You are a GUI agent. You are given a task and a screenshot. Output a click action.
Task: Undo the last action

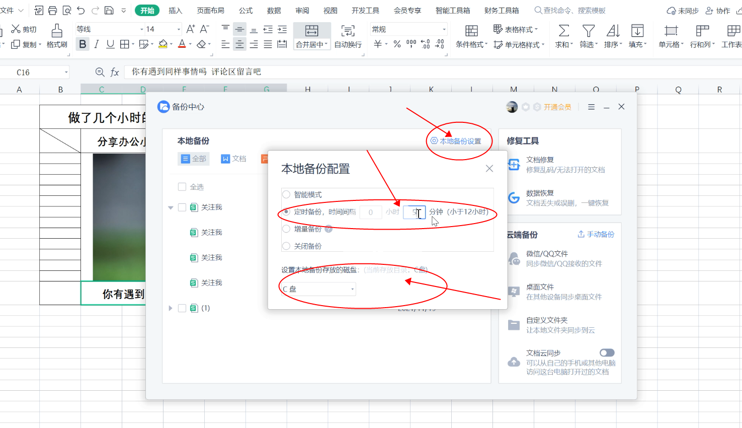(81, 10)
